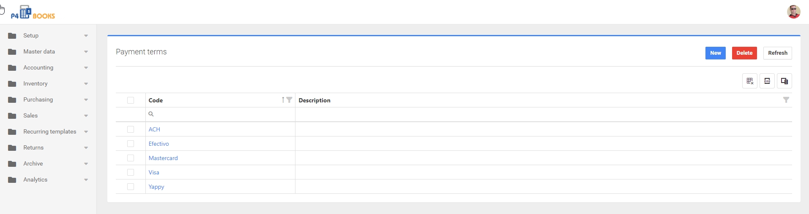Screen dimensions: 809x214
Task: Click the Inventory folder icon
Action: 12,84
